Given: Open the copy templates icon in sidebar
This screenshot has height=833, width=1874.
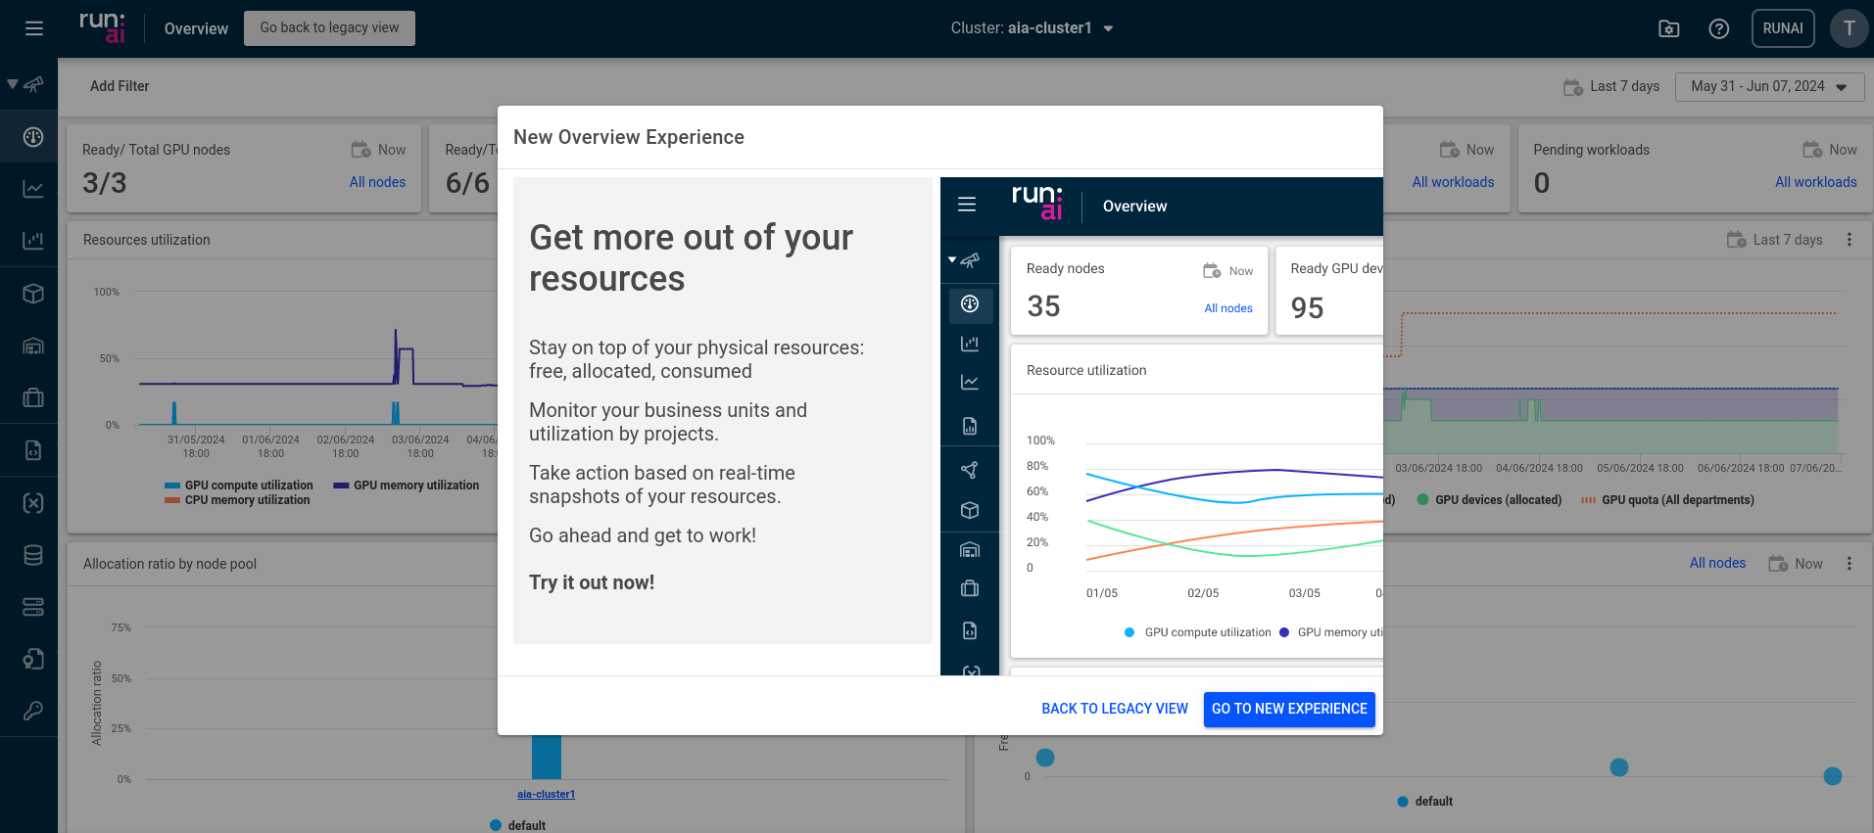Looking at the screenshot, I should coord(33,659).
